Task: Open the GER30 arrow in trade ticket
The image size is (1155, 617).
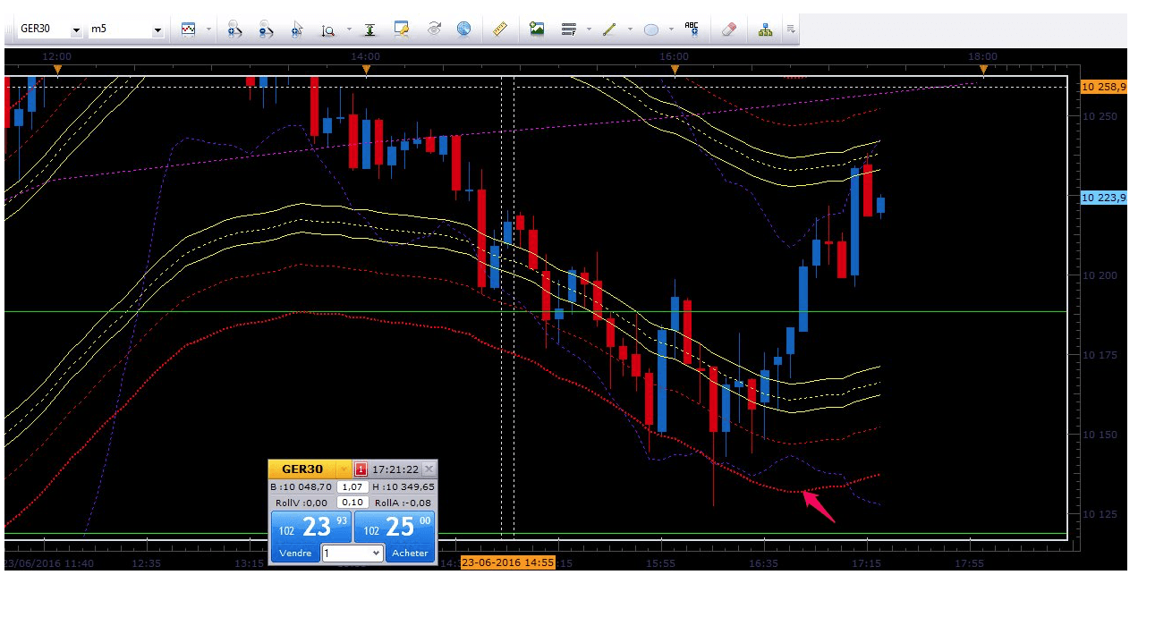Action: click(344, 469)
